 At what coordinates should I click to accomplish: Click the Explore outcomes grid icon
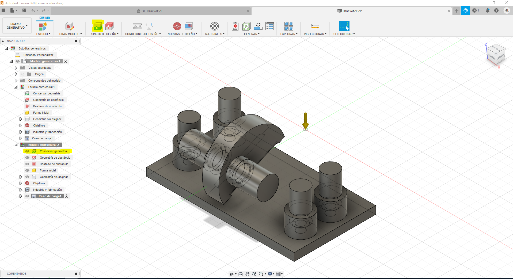click(x=289, y=26)
